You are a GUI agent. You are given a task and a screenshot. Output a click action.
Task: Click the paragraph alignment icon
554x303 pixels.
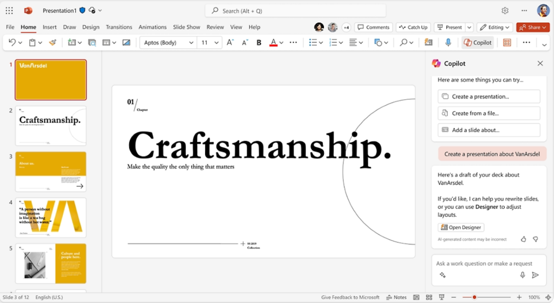[x=353, y=42]
